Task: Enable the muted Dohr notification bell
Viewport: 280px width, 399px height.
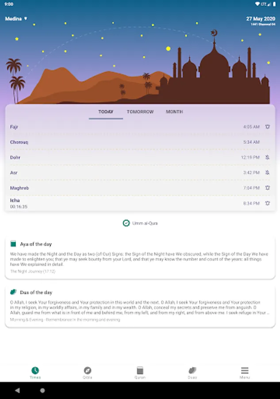Action: click(x=267, y=157)
